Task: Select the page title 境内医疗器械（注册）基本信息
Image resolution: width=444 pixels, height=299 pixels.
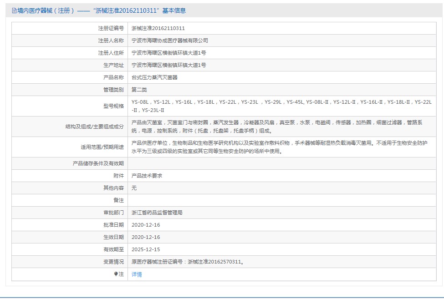Action: tap(102, 11)
